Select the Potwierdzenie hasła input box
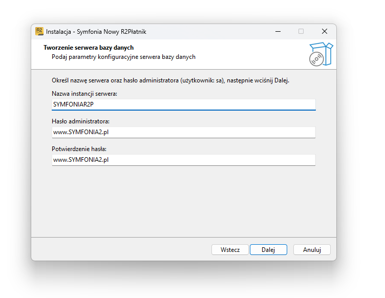Viewport: 385px width, 298px height. click(184, 160)
